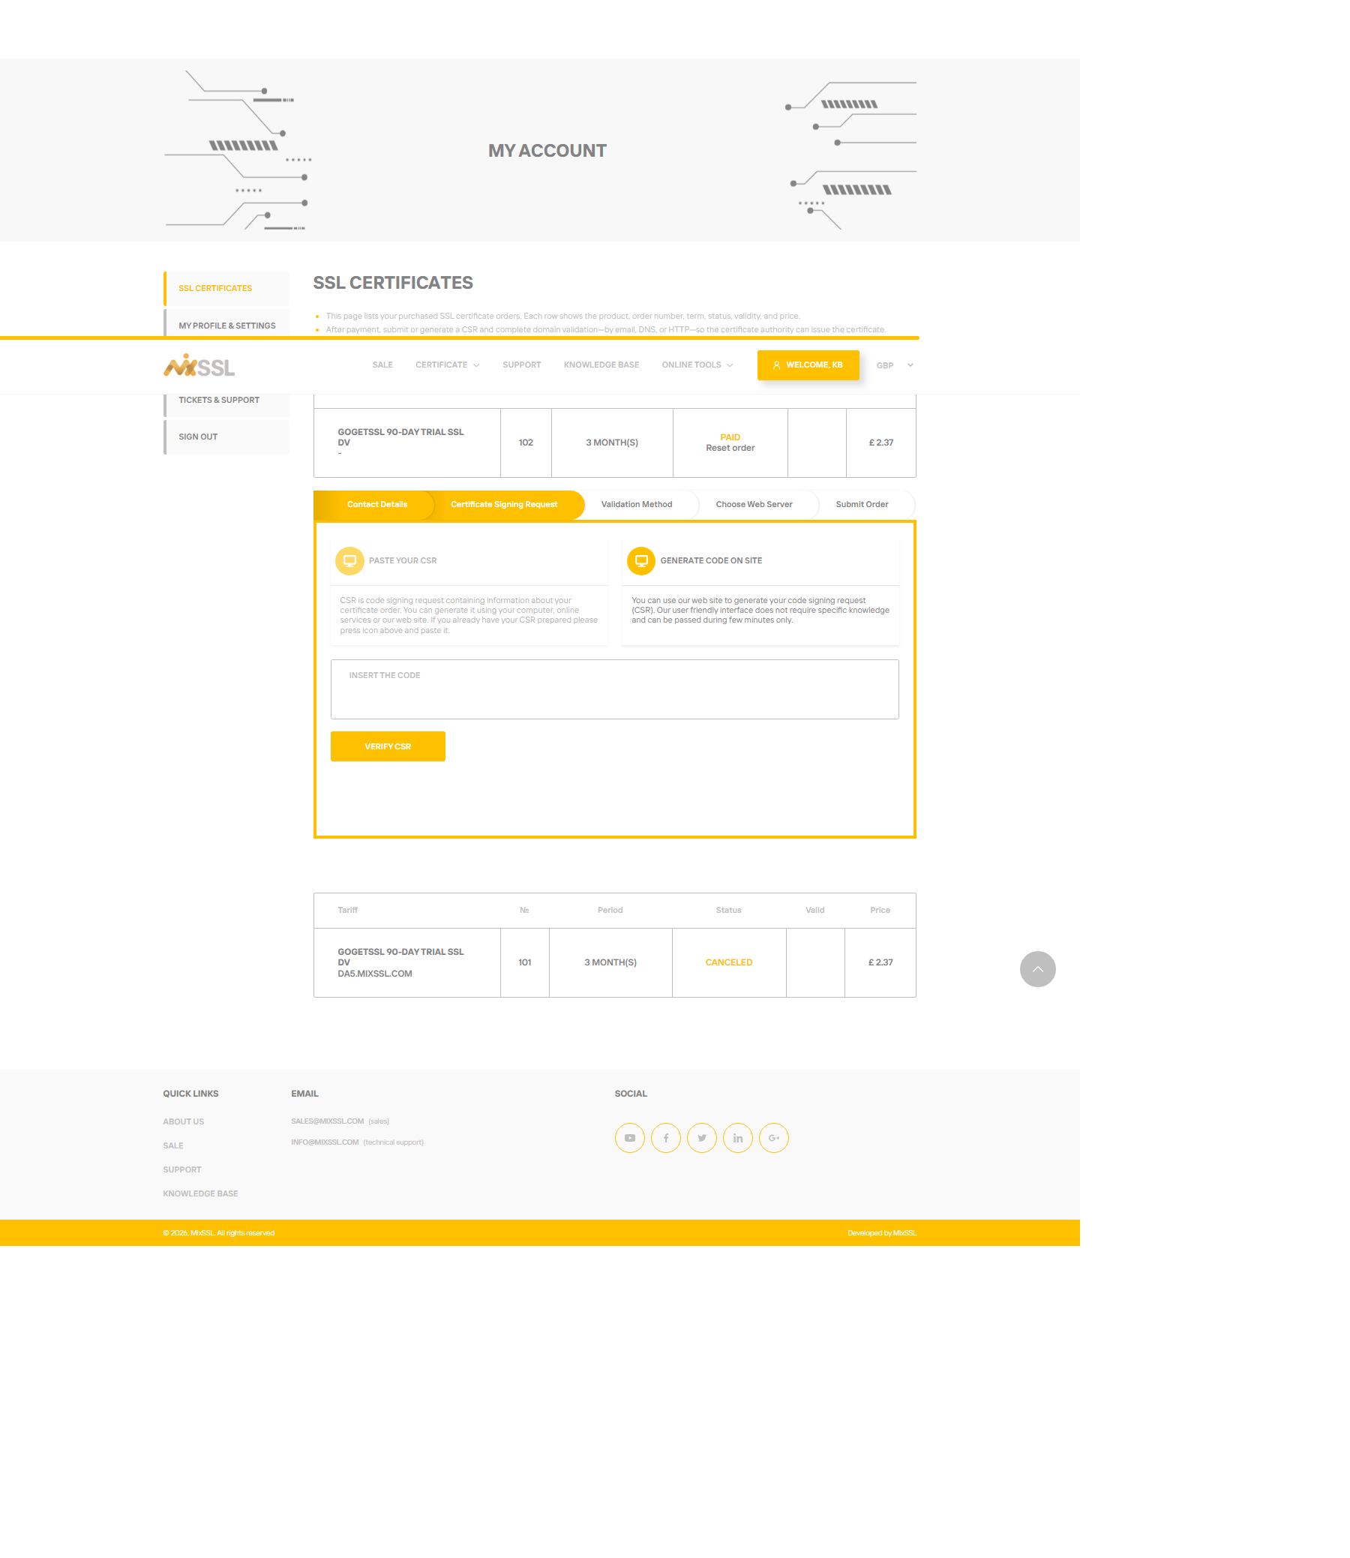Click the Generate Code On Site monitor icon
The height and width of the screenshot is (1558, 1350).
tap(641, 560)
